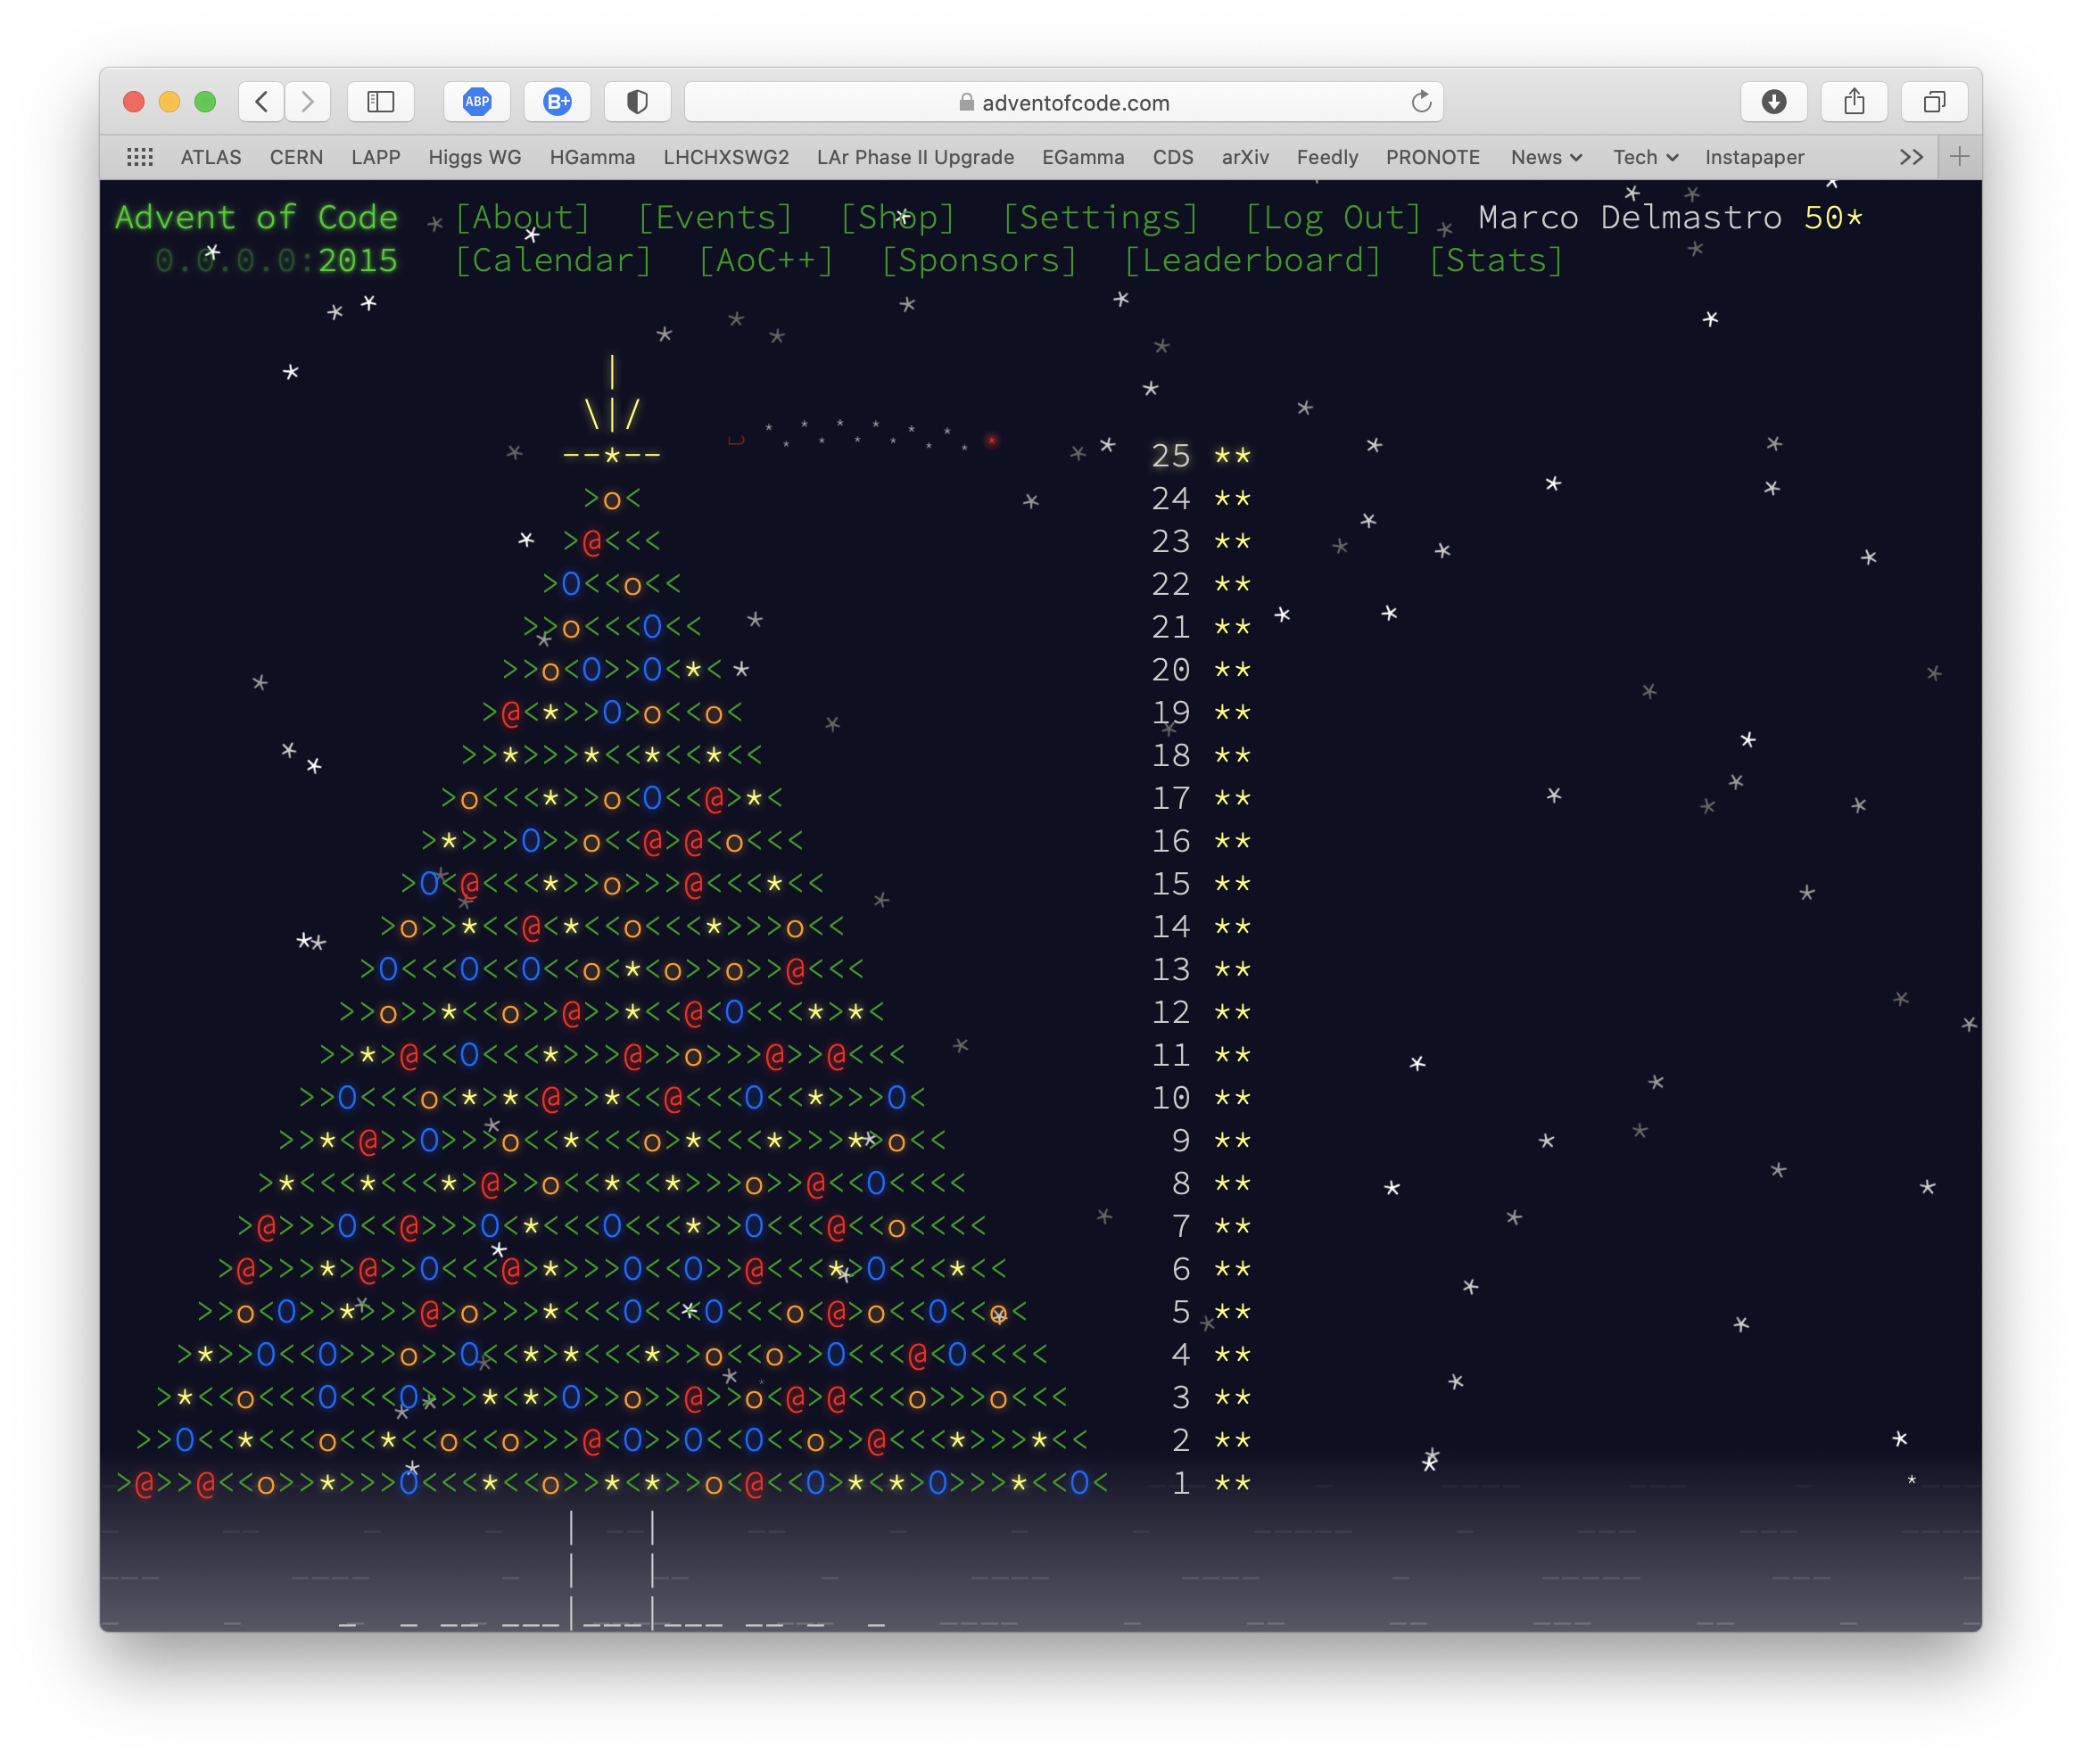Screen dimensions: 2082x1764
Task: Click the blue B+ extension icon
Action: [557, 102]
